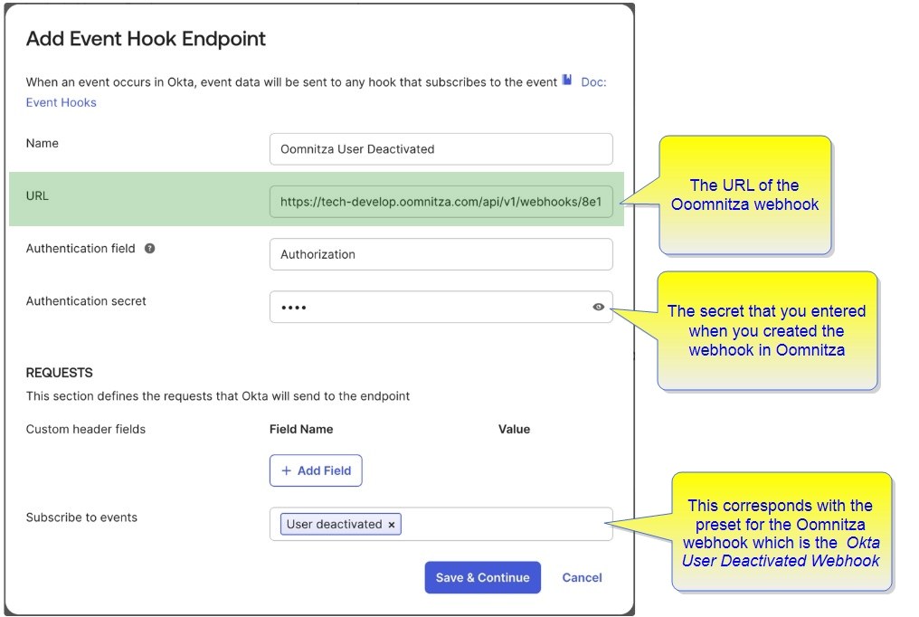Select the 'Custom header fields' label
919x617 pixels.
(86, 430)
